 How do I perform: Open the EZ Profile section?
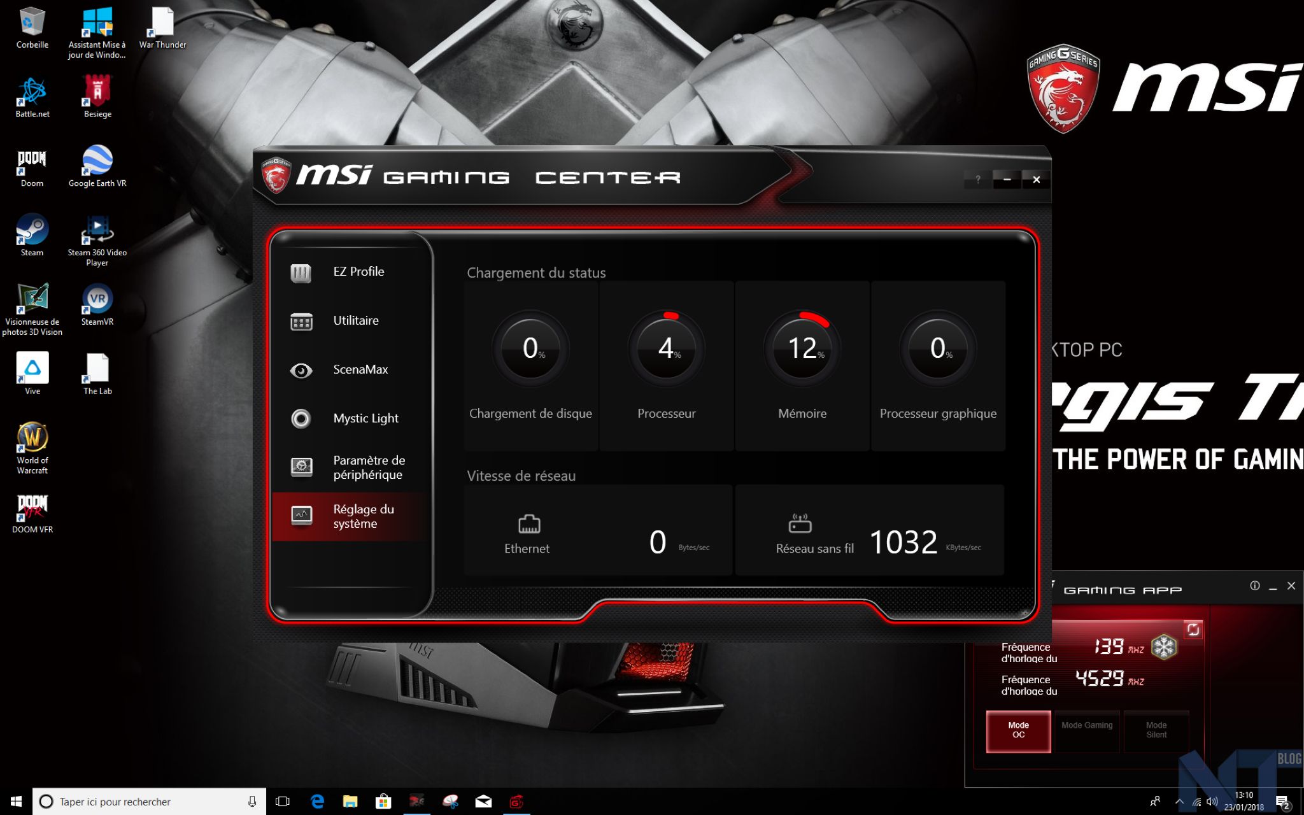click(x=358, y=272)
